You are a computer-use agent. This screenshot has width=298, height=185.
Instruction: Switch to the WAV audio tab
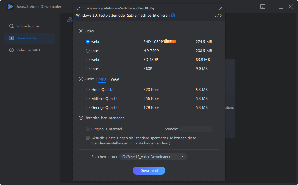(x=115, y=79)
